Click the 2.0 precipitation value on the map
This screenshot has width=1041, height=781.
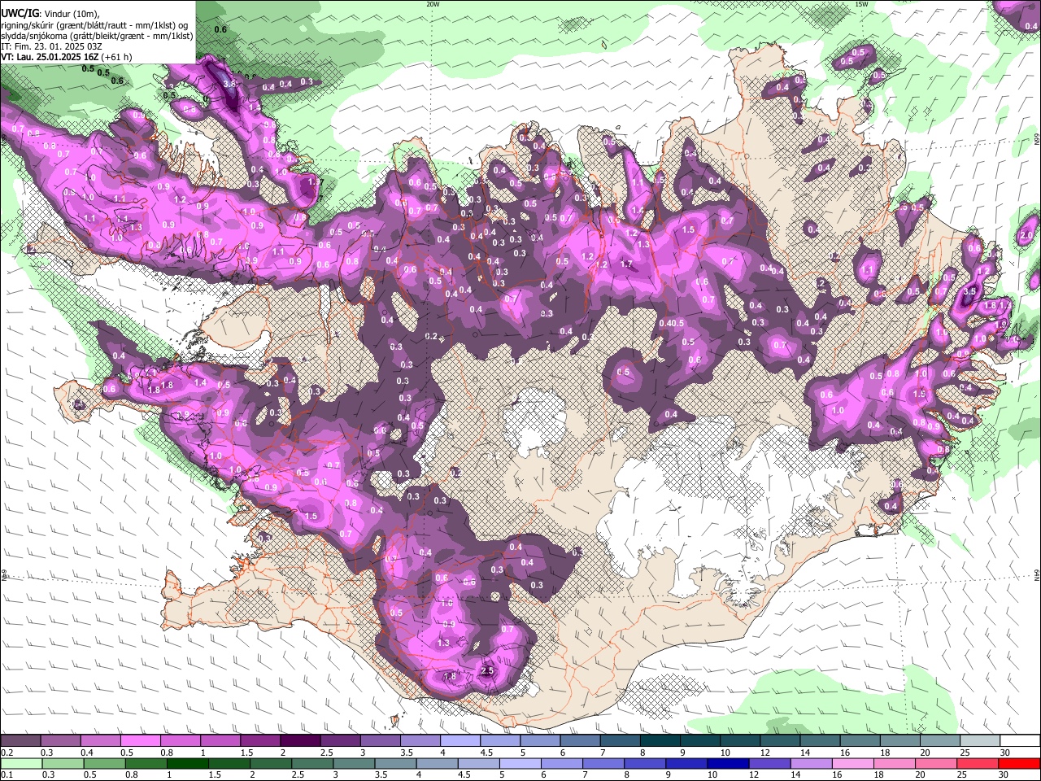[1025, 234]
